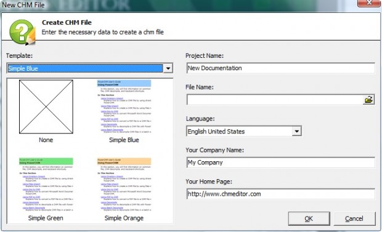Click the green question mark help icon
382x232 pixels.
pyautogui.click(x=22, y=33)
